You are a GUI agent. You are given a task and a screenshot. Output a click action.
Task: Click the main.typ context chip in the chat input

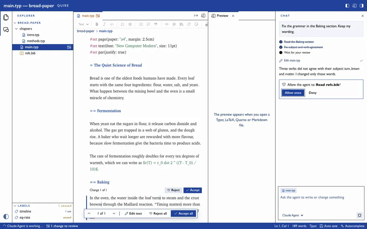click(x=288, y=190)
